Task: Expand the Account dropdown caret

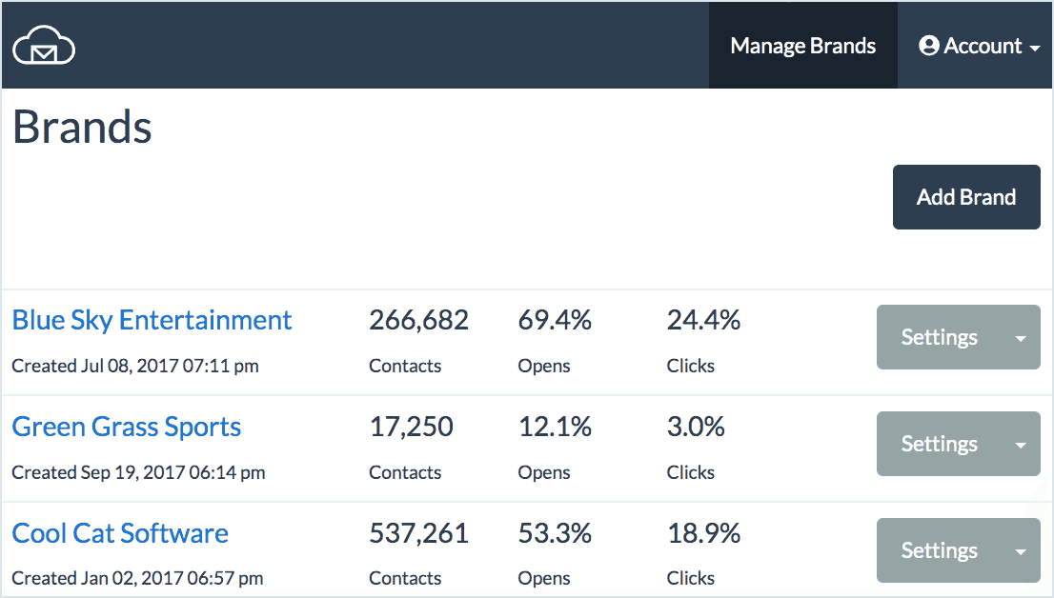Action: coord(1035,48)
